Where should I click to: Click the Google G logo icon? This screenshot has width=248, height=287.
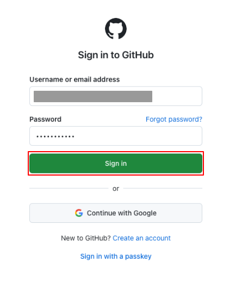tap(79, 213)
